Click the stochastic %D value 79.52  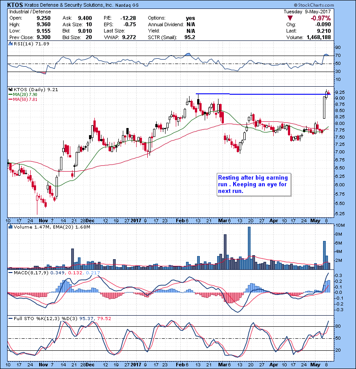[104, 319]
